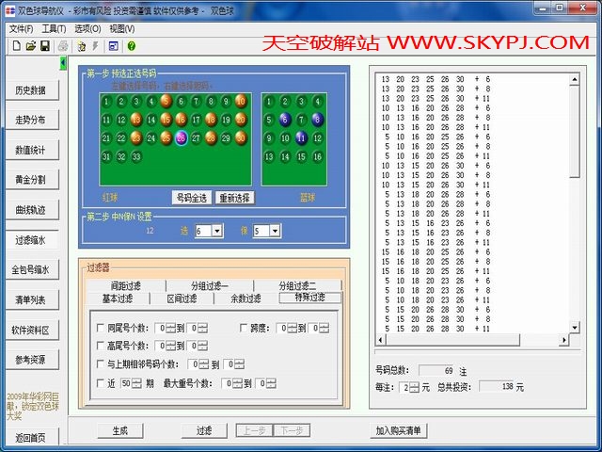
Task: Click the Save disk toolbar icon
Action: 44,45
